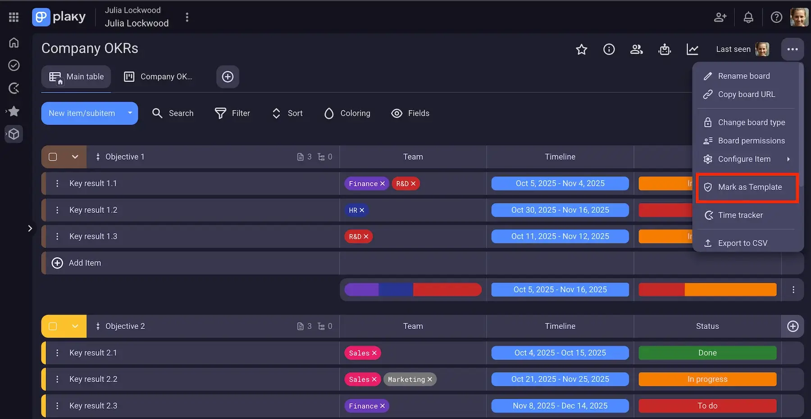Click the green Done status cell
Screen dimensions: 811x419
[707, 353]
